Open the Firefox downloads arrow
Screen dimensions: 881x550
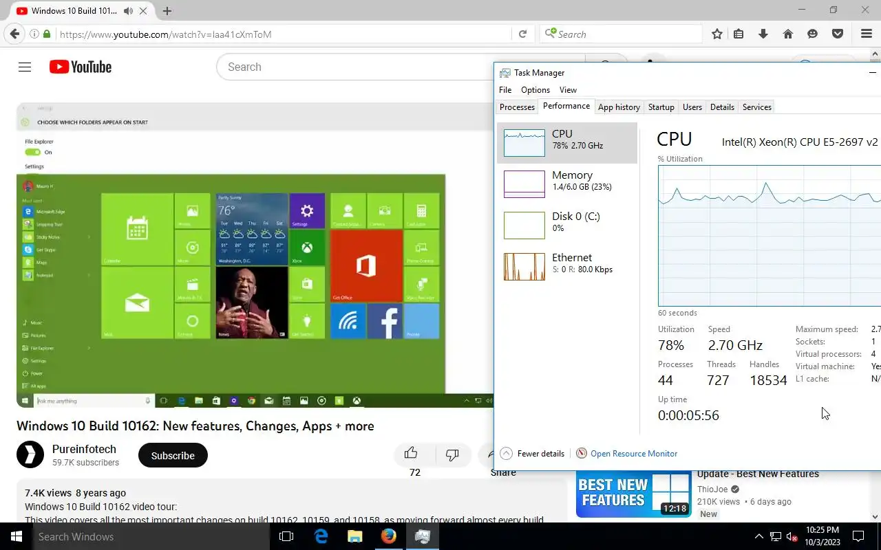coord(763,34)
